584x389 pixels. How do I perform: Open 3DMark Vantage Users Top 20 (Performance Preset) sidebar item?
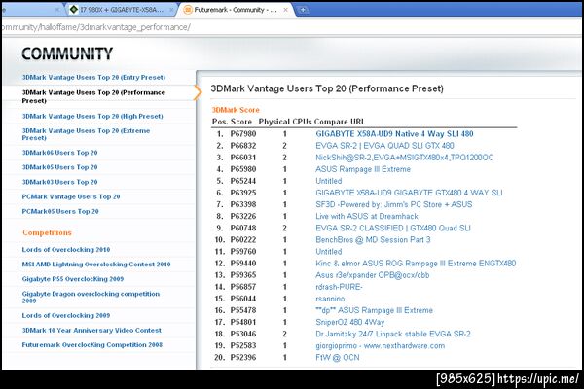[93, 96]
